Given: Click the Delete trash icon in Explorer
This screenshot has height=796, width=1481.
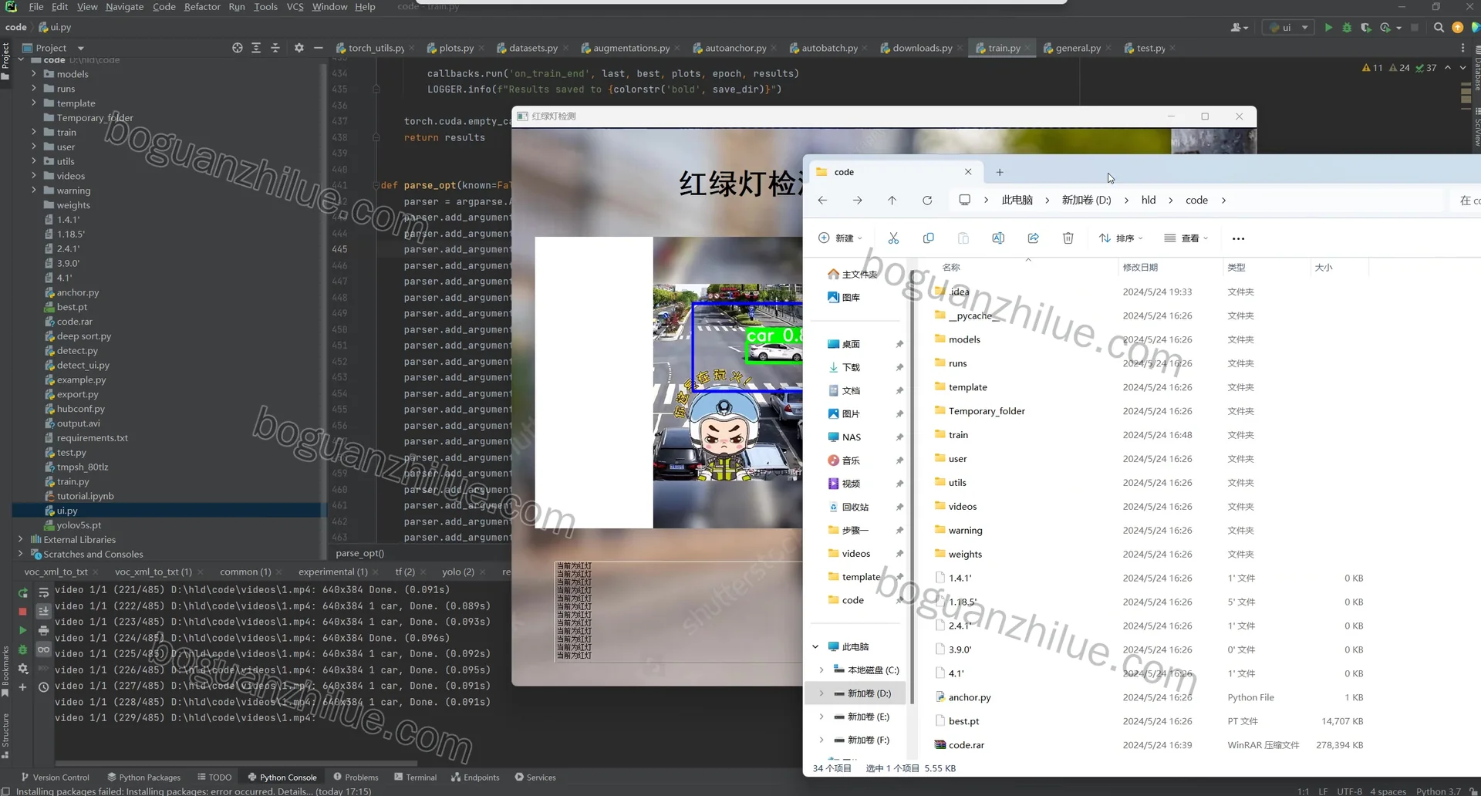Looking at the screenshot, I should pos(1068,238).
